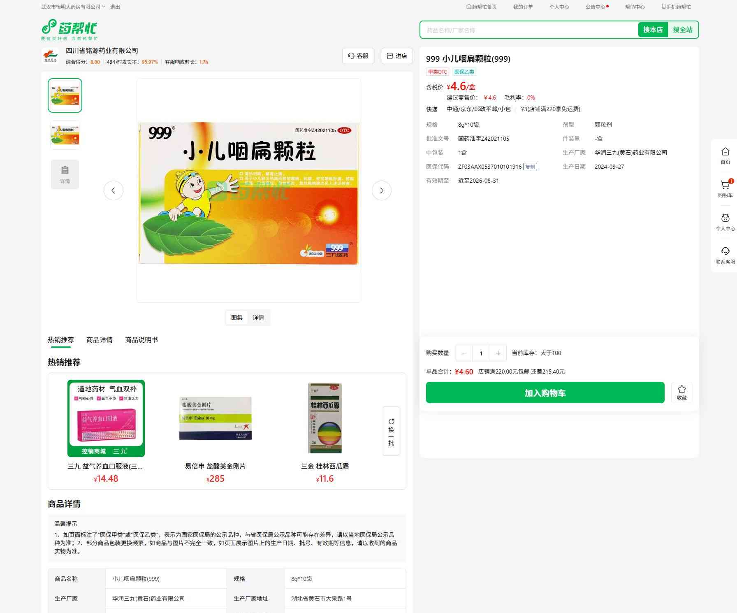Switch image viewer to 图集 toggle

pos(236,318)
